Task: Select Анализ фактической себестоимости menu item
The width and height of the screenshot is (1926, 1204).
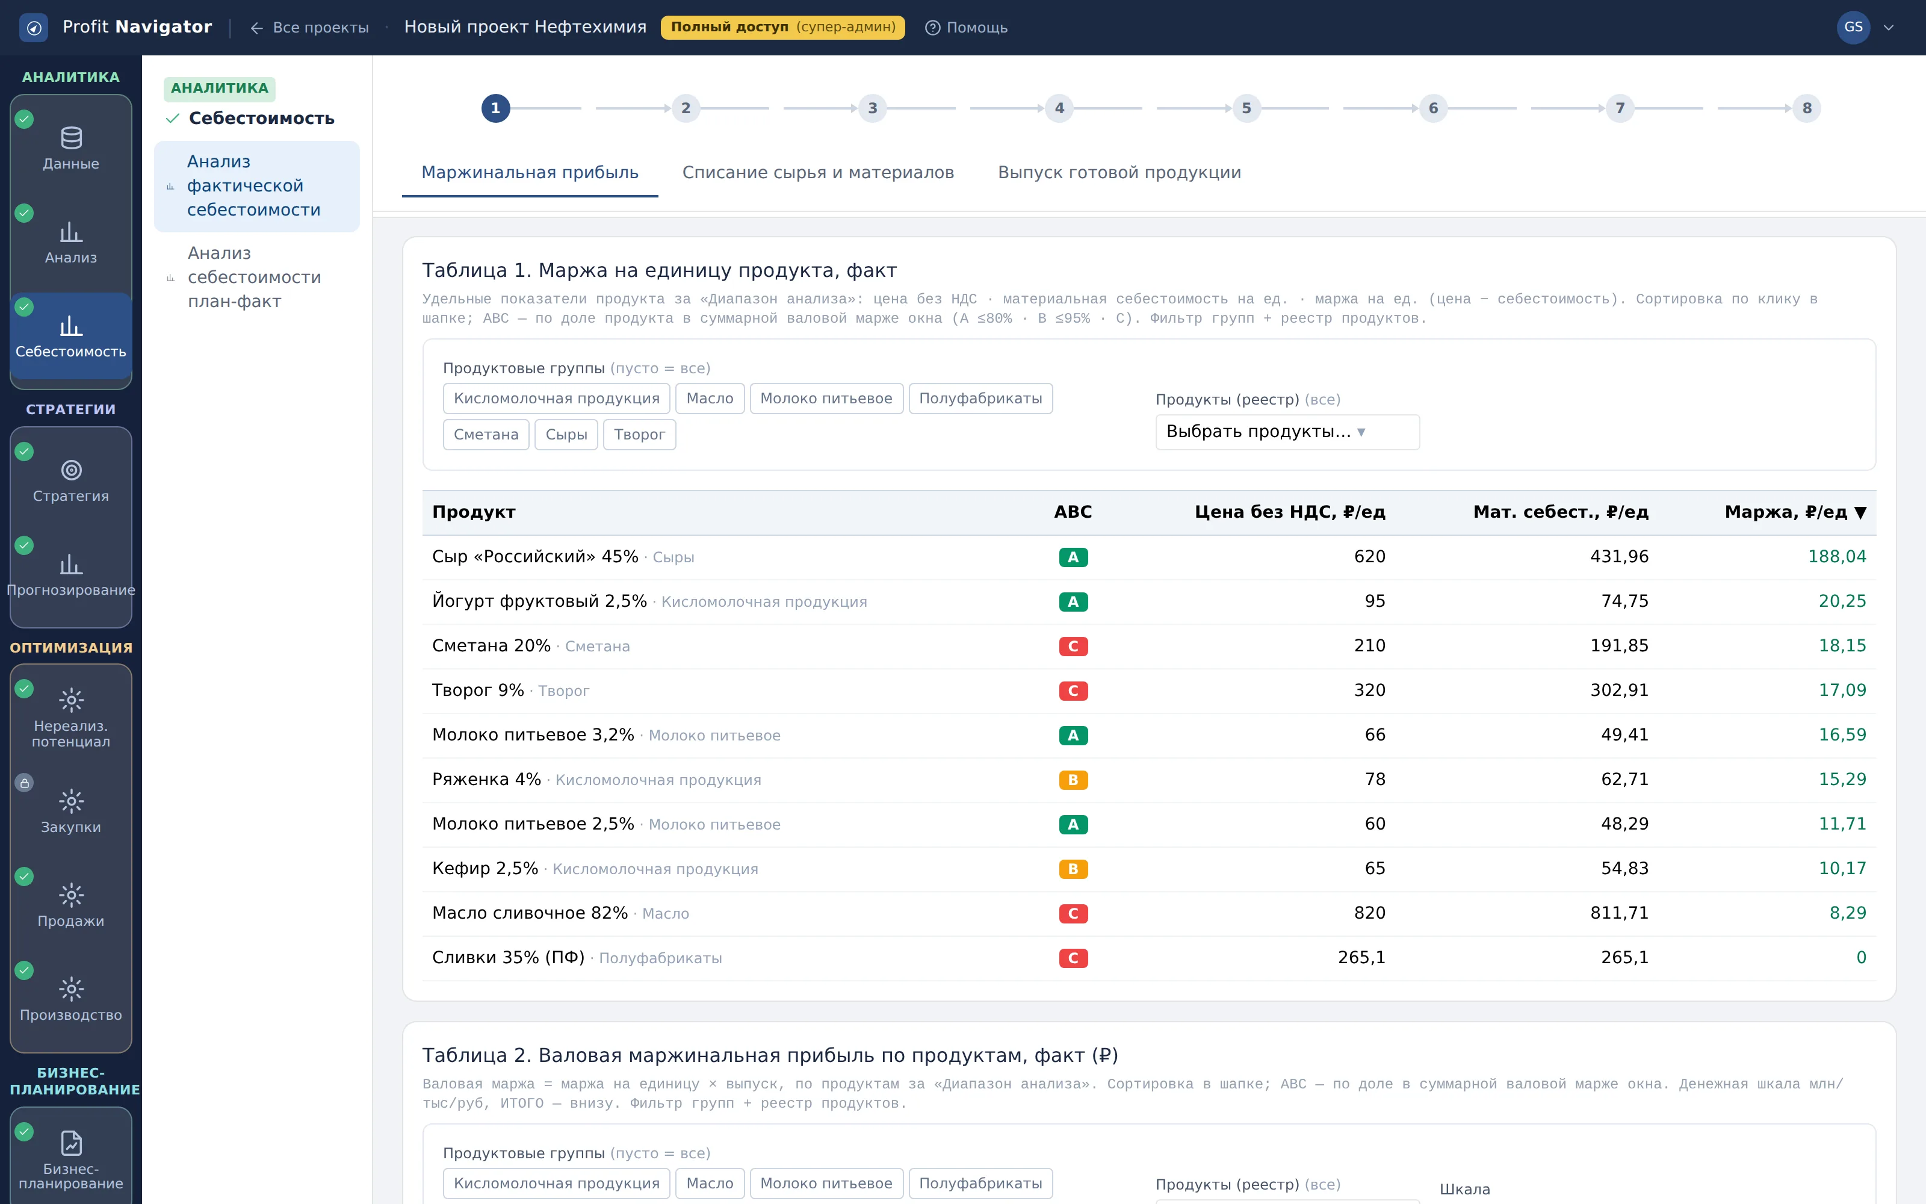Action: pyautogui.click(x=256, y=185)
